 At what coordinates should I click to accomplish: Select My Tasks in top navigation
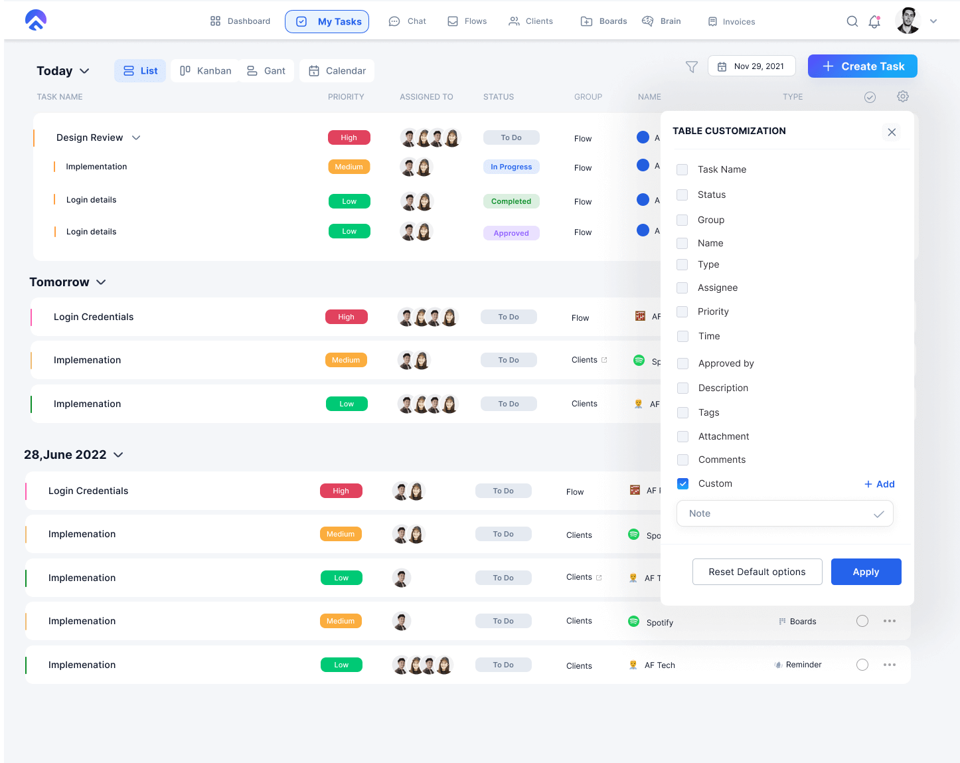point(327,21)
